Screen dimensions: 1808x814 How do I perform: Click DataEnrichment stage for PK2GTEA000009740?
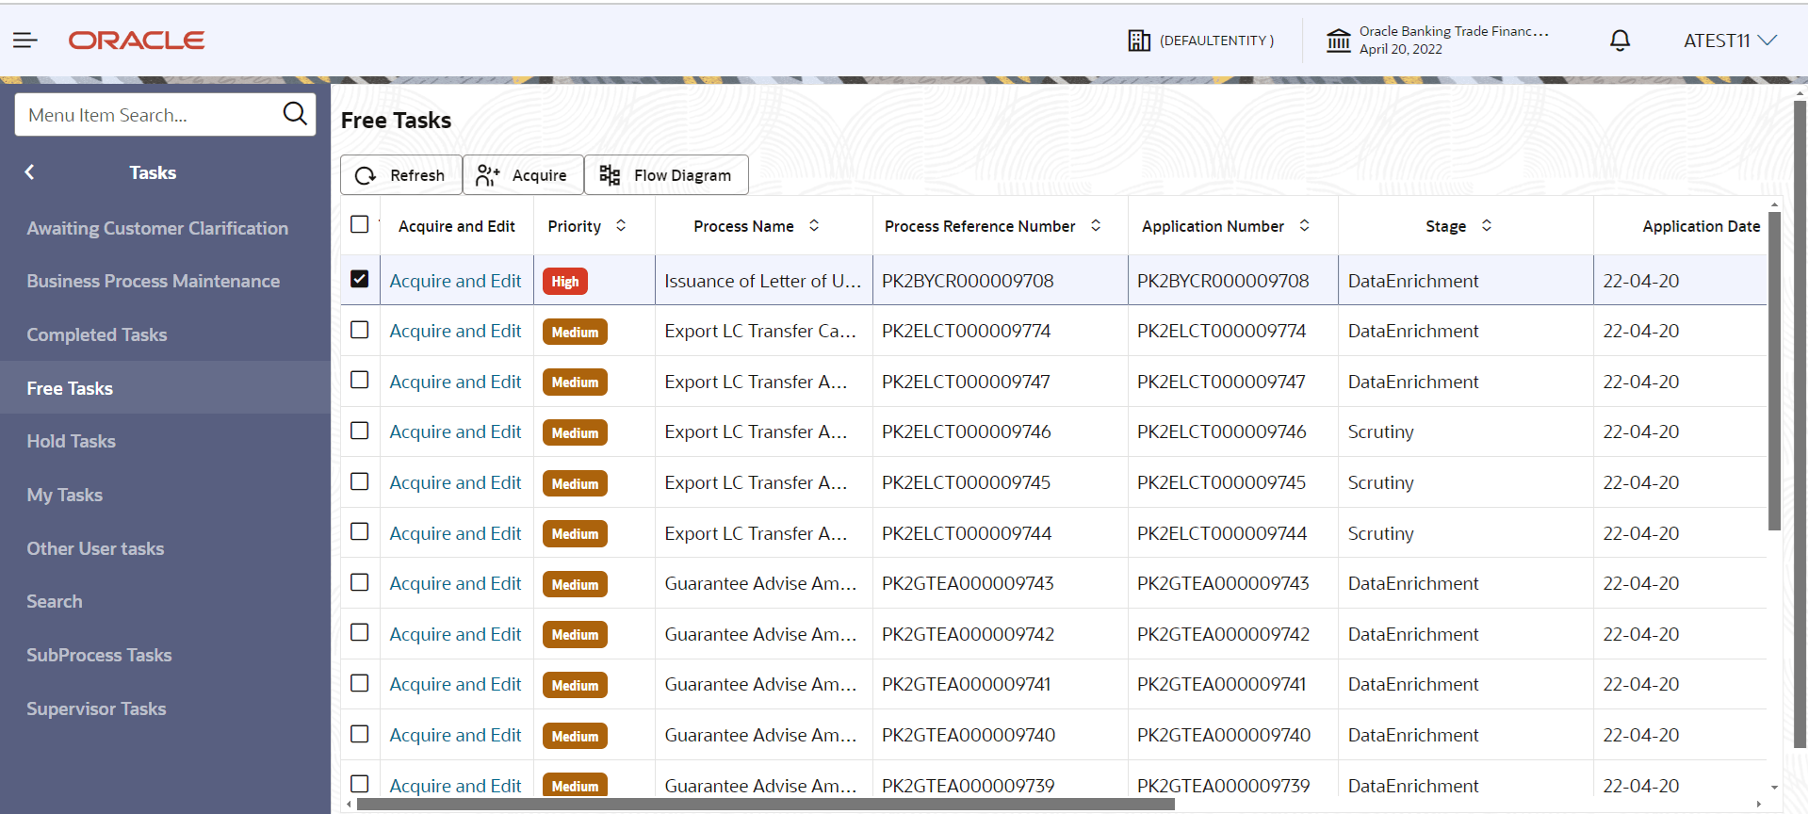(x=1413, y=735)
